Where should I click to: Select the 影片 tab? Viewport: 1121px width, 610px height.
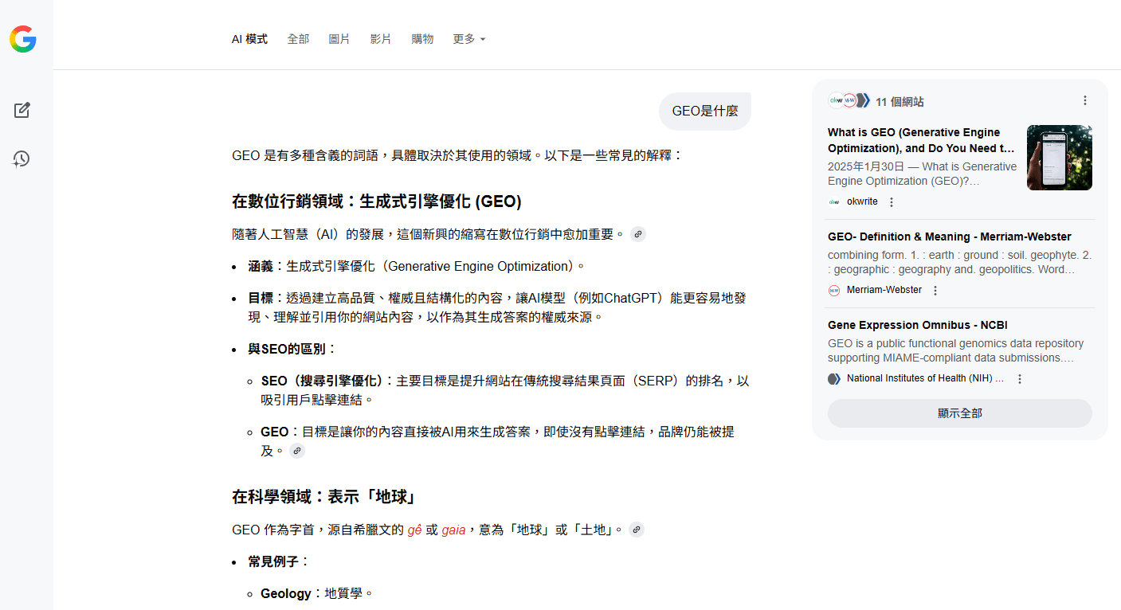381,39
